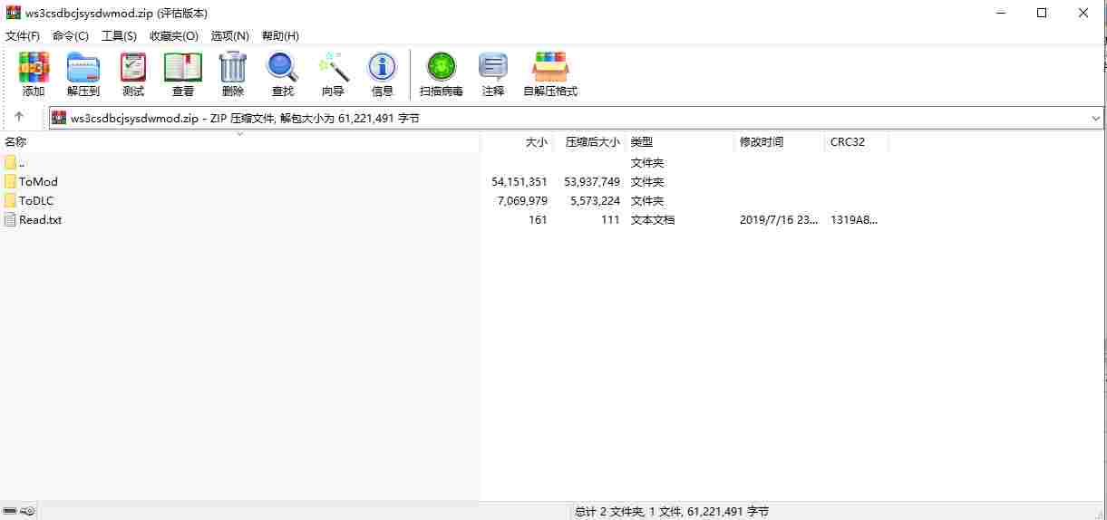Viewport: 1107px width, 520px height.
Task: Open the 帮助(H) menu
Action: (x=280, y=35)
